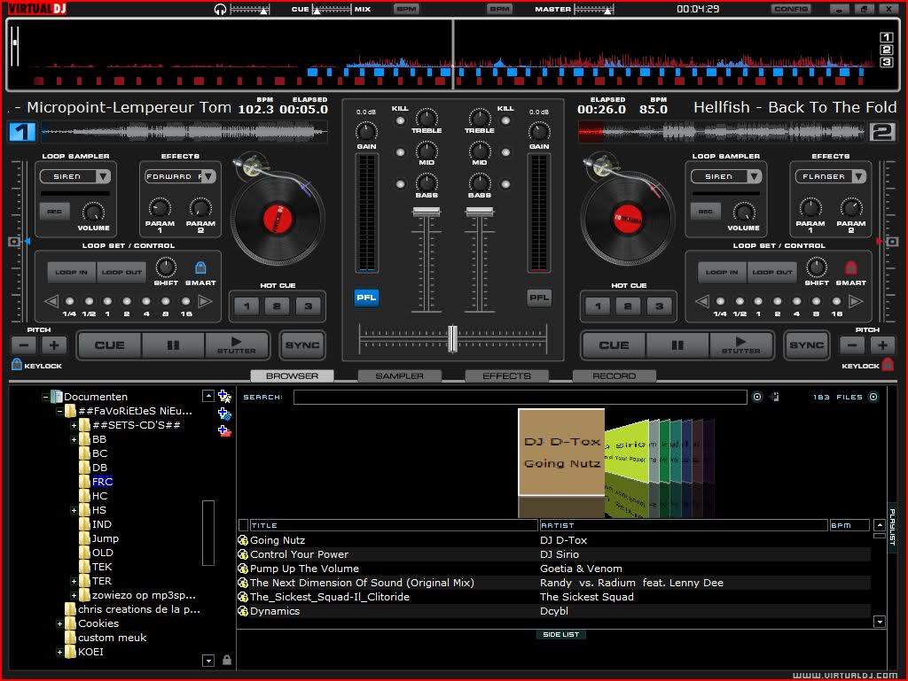Click the left deck pitch plus button
908x681 pixels.
(x=53, y=345)
